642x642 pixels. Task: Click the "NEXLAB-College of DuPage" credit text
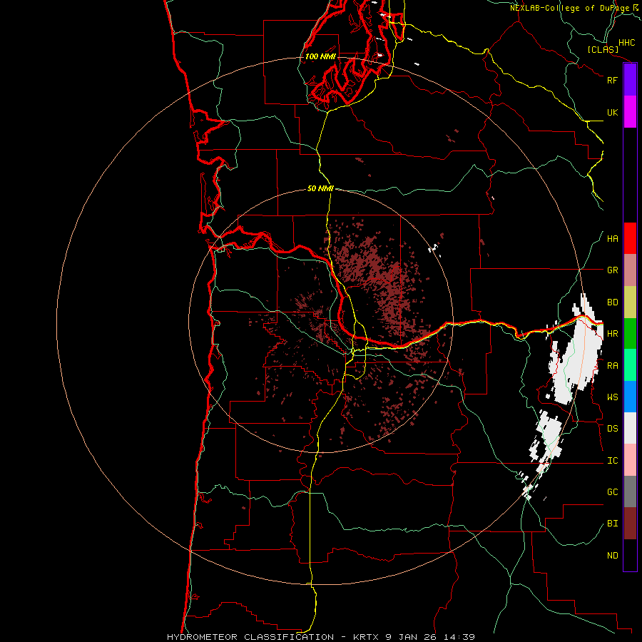(x=569, y=8)
